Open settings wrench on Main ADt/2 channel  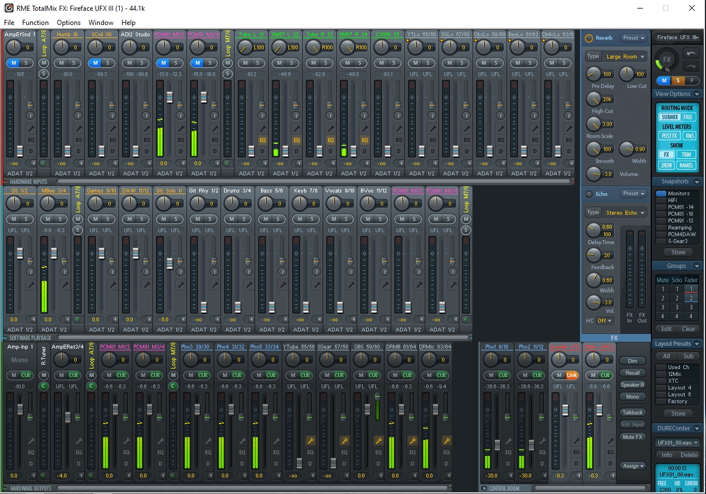(610, 441)
